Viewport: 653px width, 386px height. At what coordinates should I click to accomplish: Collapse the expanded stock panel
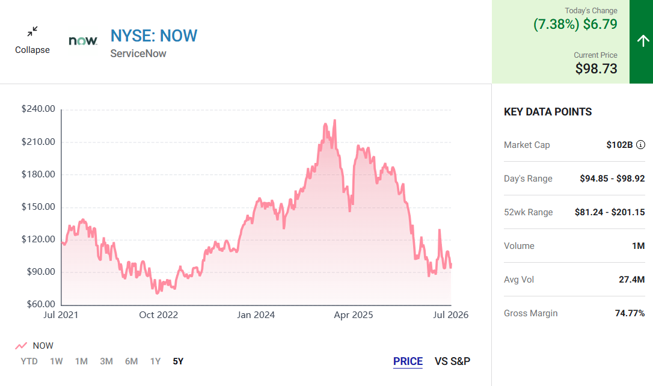[x=32, y=40]
